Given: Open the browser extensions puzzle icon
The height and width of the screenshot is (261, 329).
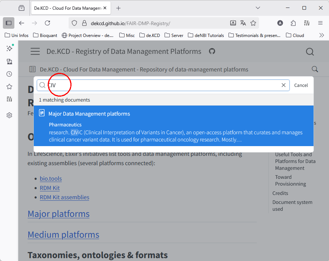Looking at the screenshot, I should tap(293, 23).
